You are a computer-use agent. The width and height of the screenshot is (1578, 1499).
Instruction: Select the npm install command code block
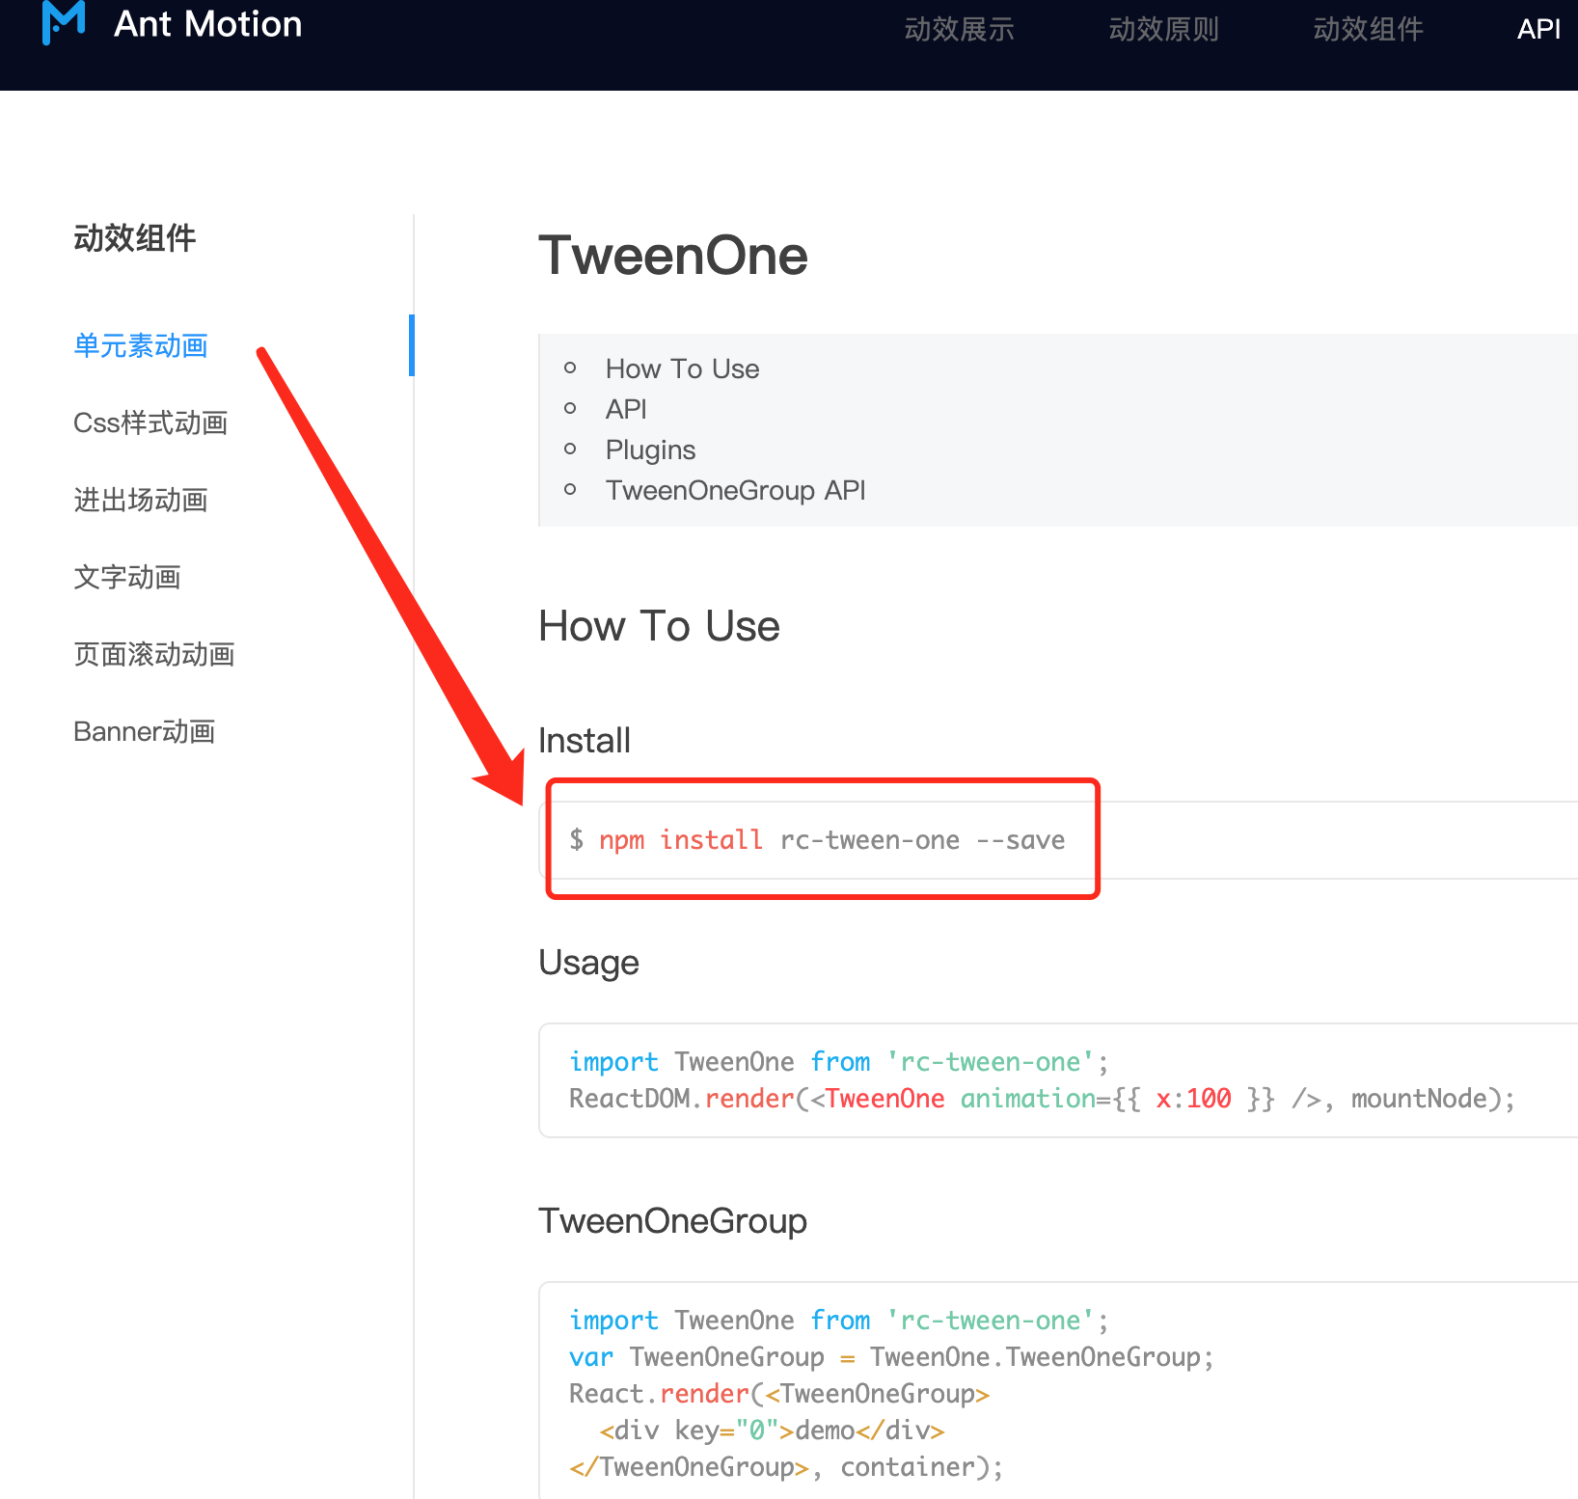click(x=818, y=839)
